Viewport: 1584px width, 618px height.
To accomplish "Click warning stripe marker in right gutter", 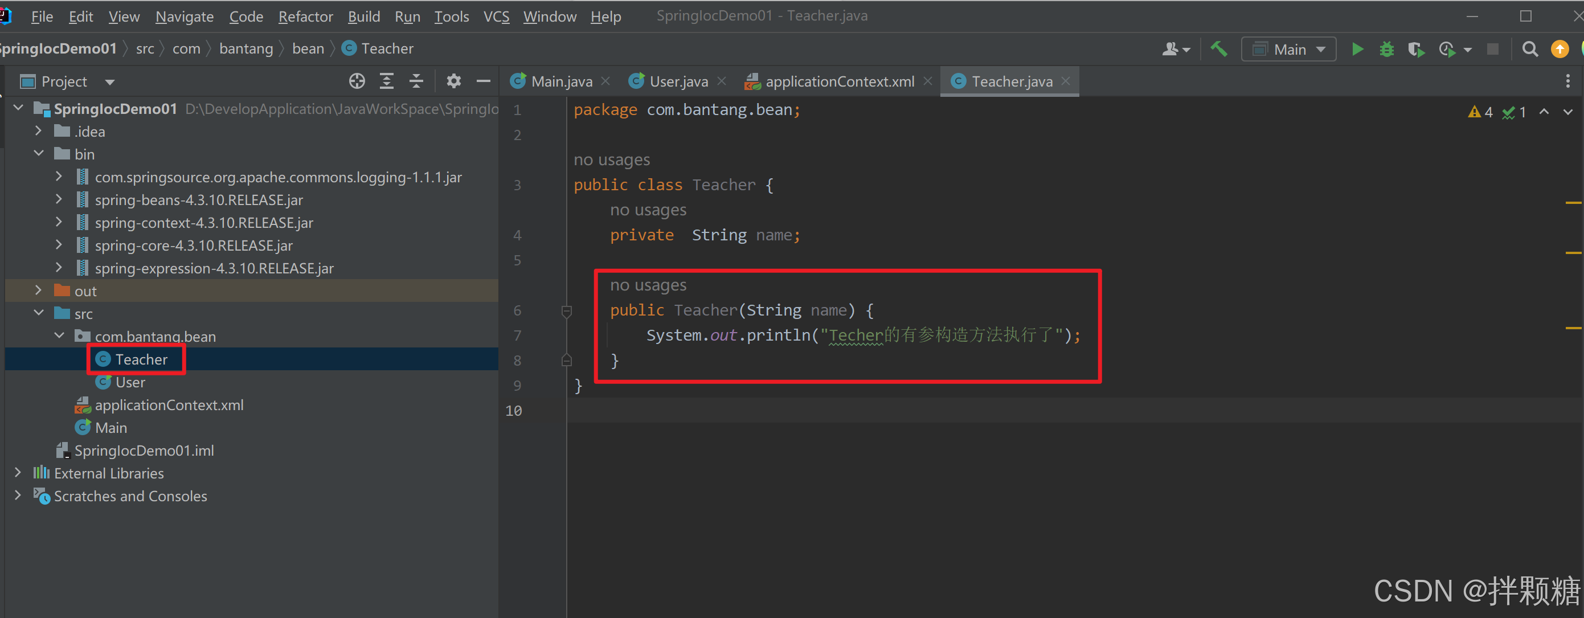I will click(1573, 202).
